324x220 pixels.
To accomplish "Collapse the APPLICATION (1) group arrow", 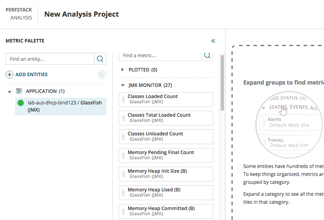I will 10,92.
